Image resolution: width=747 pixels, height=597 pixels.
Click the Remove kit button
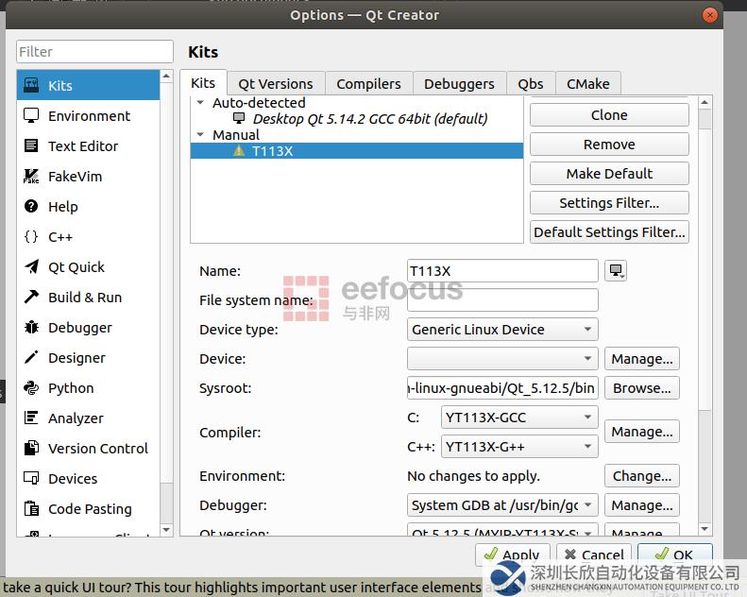pos(609,145)
